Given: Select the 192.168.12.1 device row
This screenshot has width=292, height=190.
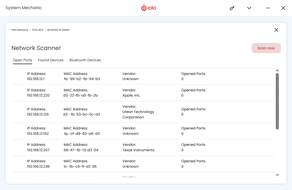Looking at the screenshot, I should (x=143, y=76).
